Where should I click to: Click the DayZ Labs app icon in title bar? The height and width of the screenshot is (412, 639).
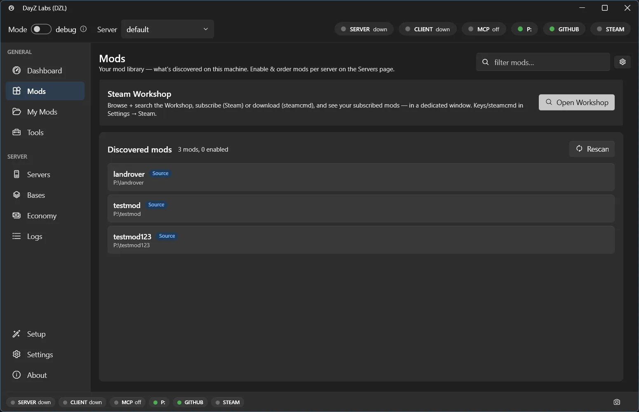[x=11, y=8]
